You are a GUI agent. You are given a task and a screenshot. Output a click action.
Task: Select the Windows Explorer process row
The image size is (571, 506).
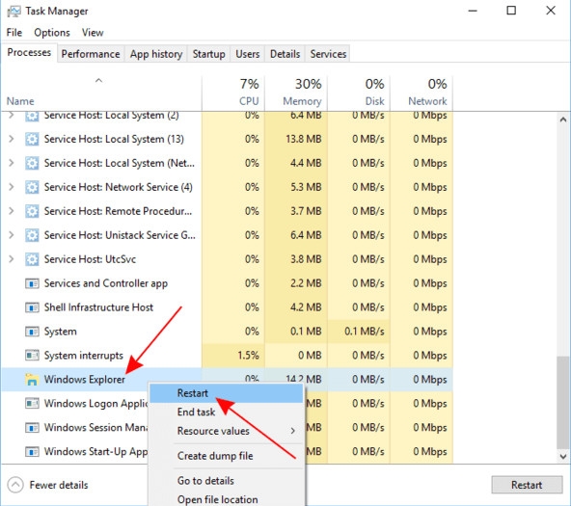[228, 380]
